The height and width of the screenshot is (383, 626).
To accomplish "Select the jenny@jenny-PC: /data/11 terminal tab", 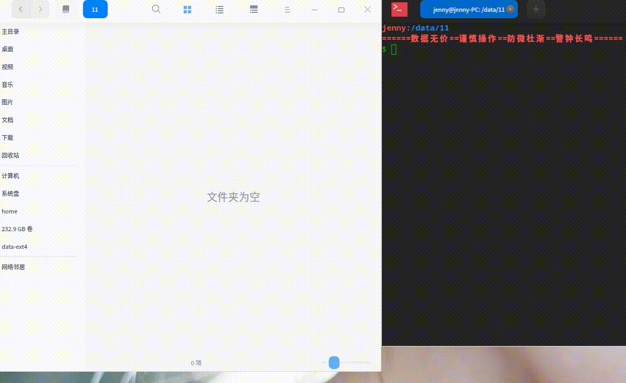I will coord(469,9).
